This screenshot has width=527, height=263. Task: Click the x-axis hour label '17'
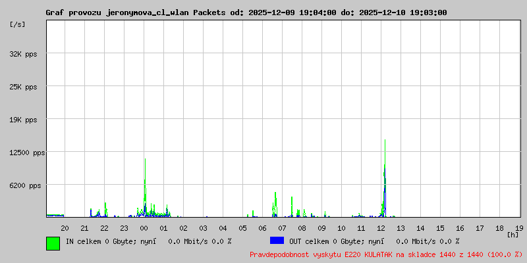[x=480, y=228]
